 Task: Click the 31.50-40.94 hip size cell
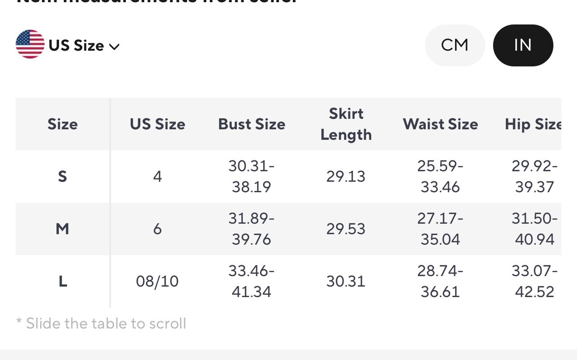tap(534, 228)
